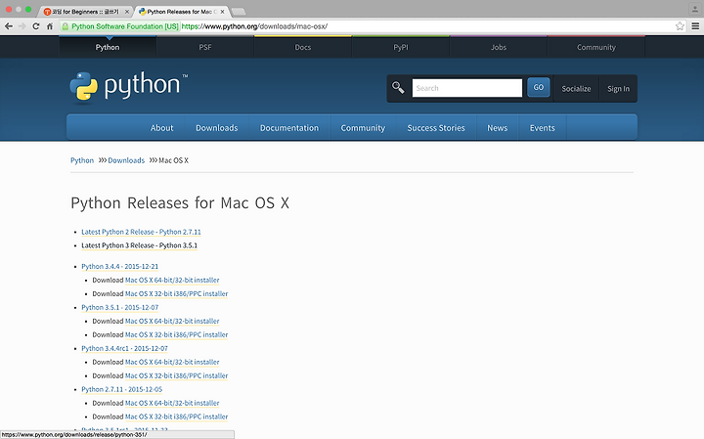Bookmark this page with the star icon
This screenshot has width=704, height=439.
680,26
